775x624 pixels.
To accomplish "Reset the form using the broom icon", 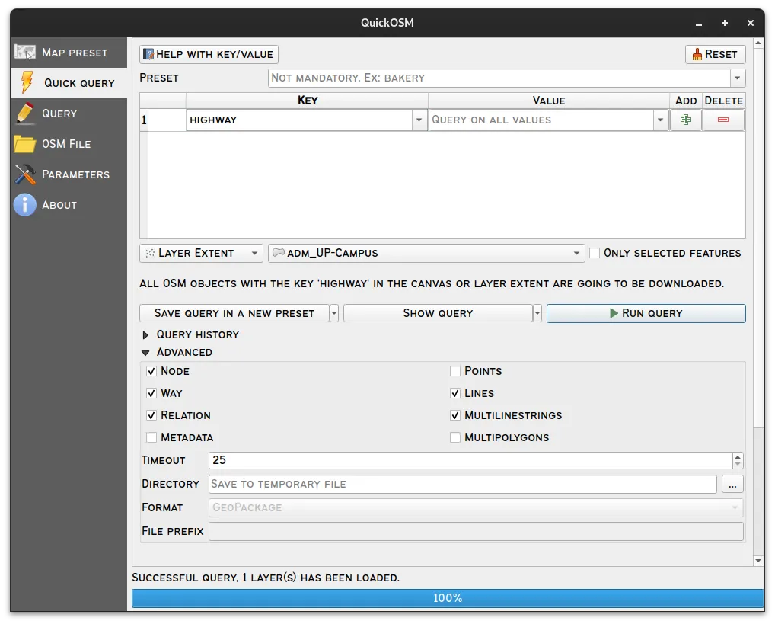I will click(714, 54).
